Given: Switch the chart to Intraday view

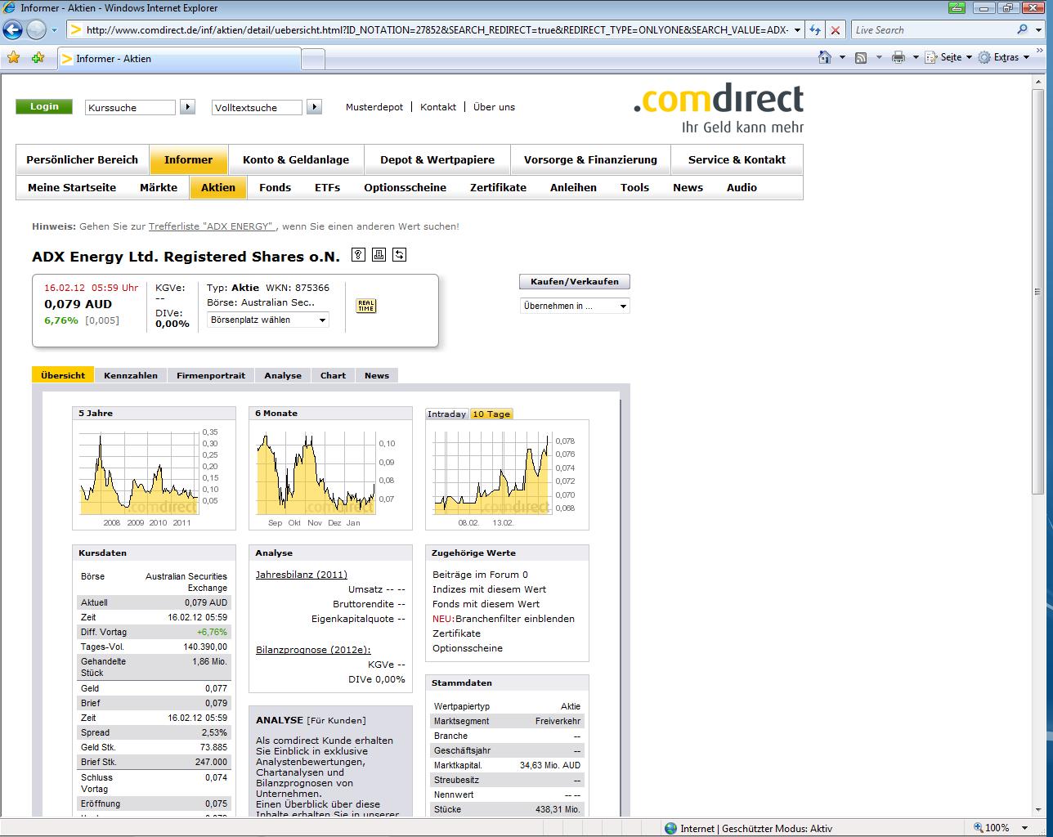Looking at the screenshot, I should click(446, 414).
